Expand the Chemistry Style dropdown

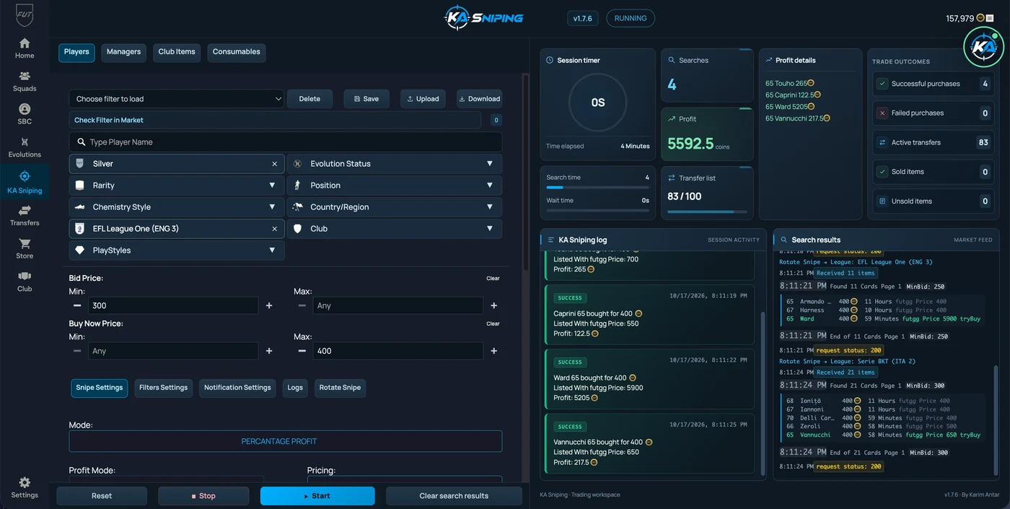click(177, 207)
